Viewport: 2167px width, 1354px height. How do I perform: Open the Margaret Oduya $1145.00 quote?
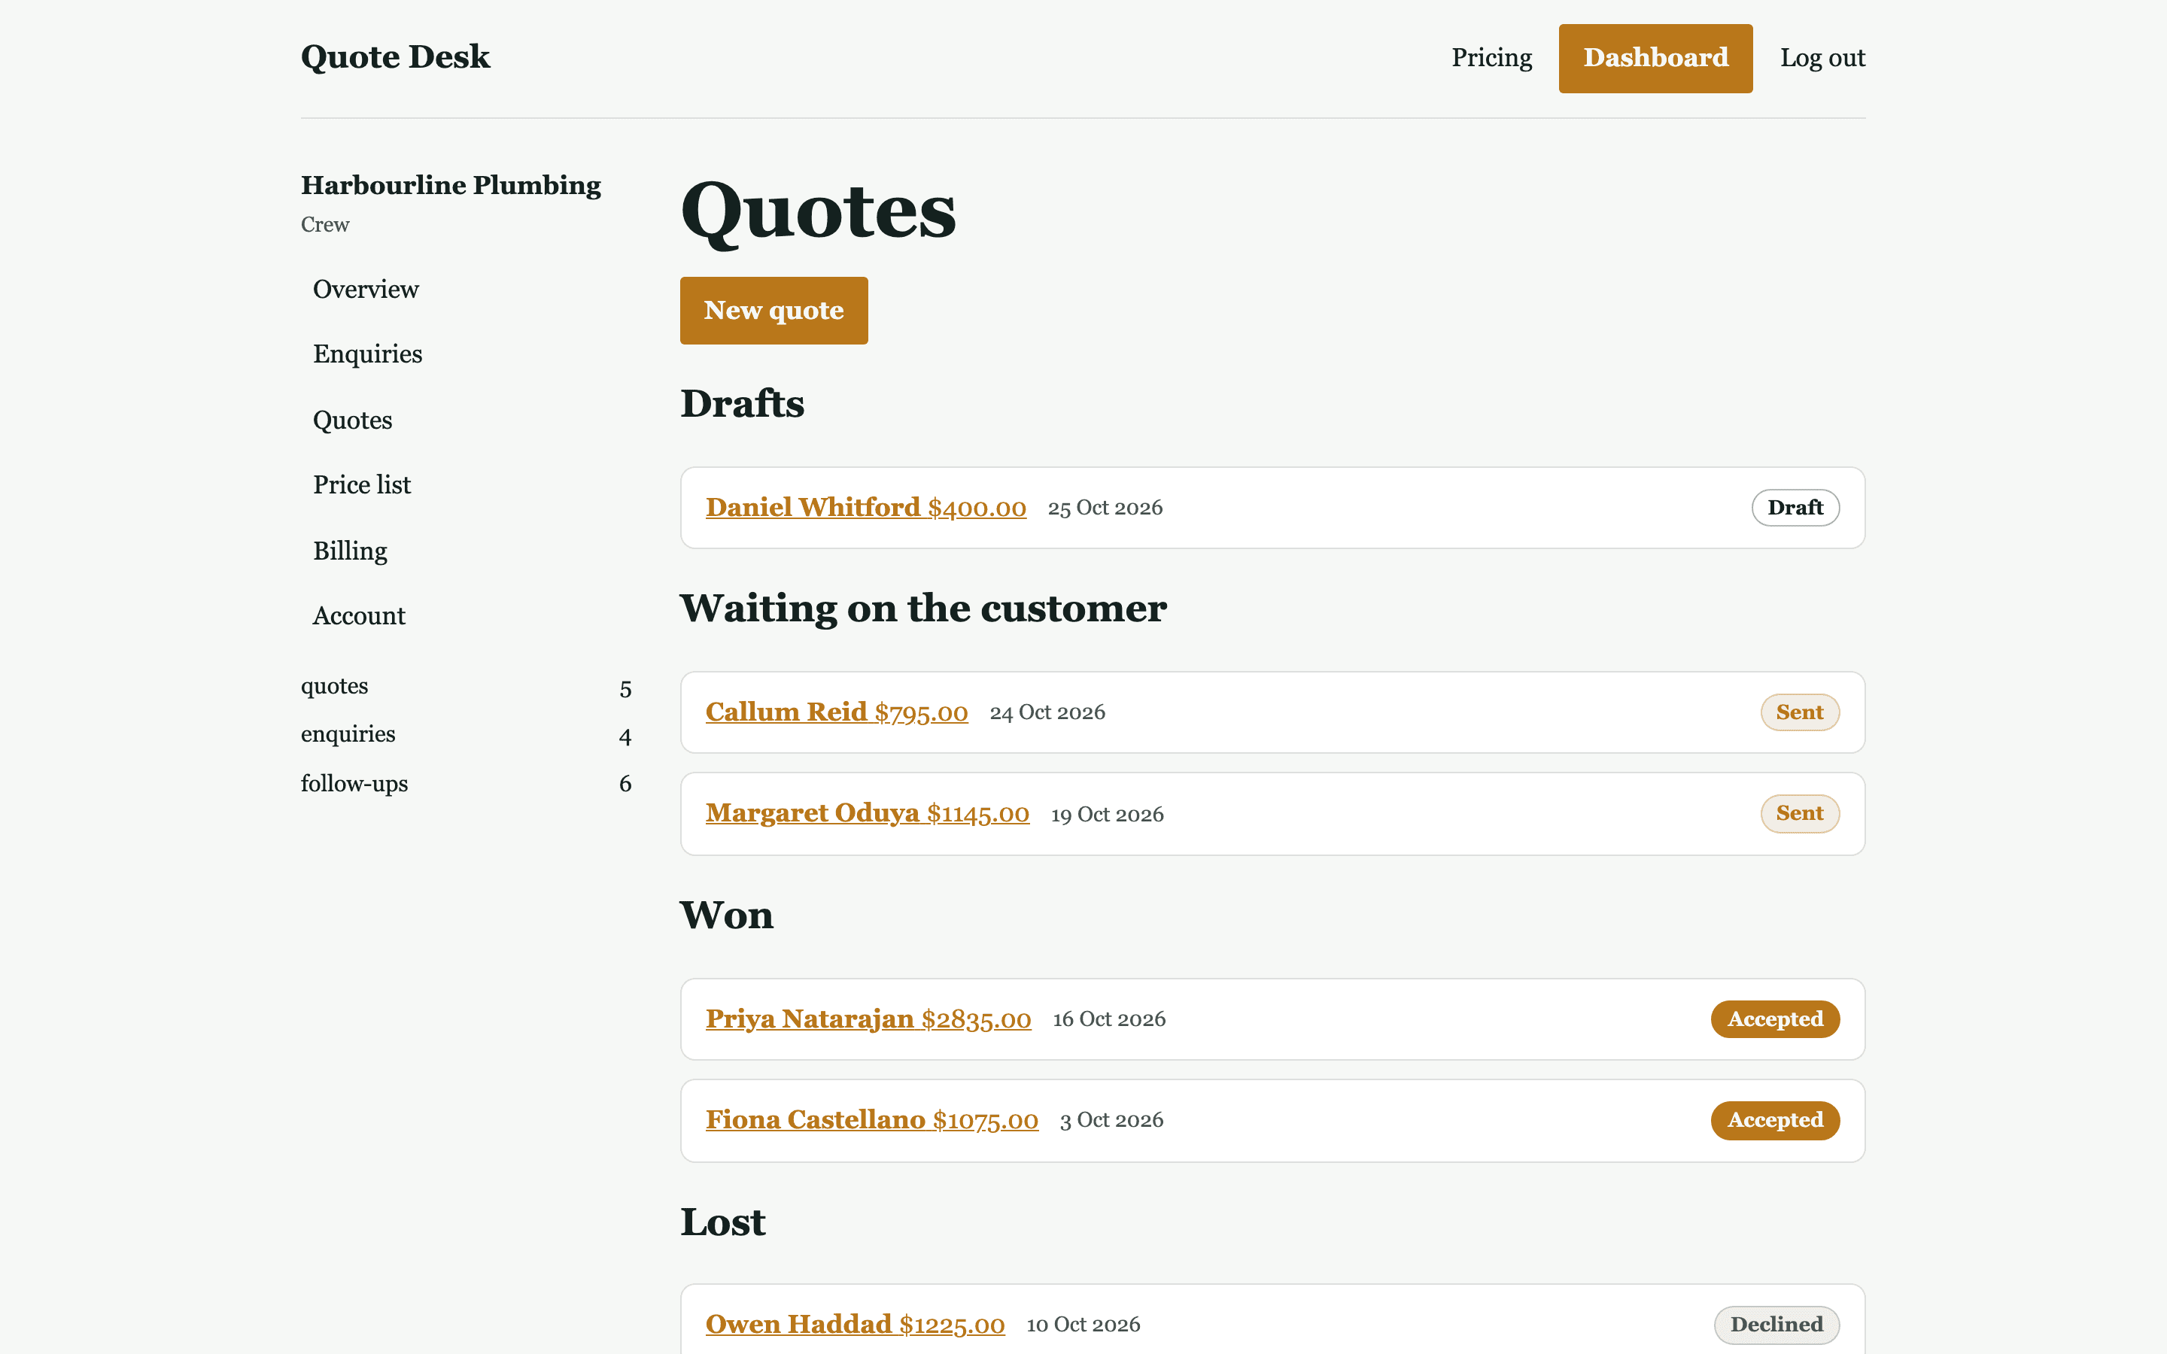tap(867, 813)
